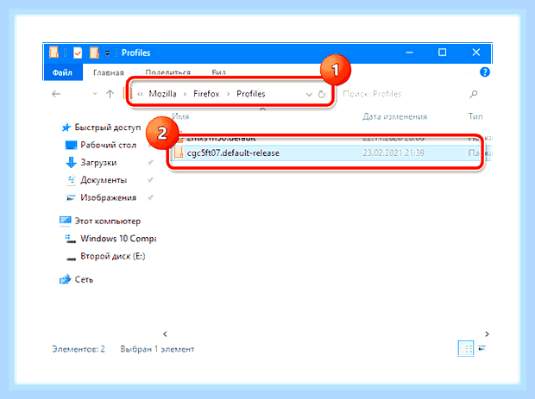Sort by Имя column header
This screenshot has height=399, width=535.
[x=180, y=116]
